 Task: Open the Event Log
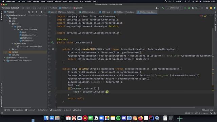click(208, 110)
